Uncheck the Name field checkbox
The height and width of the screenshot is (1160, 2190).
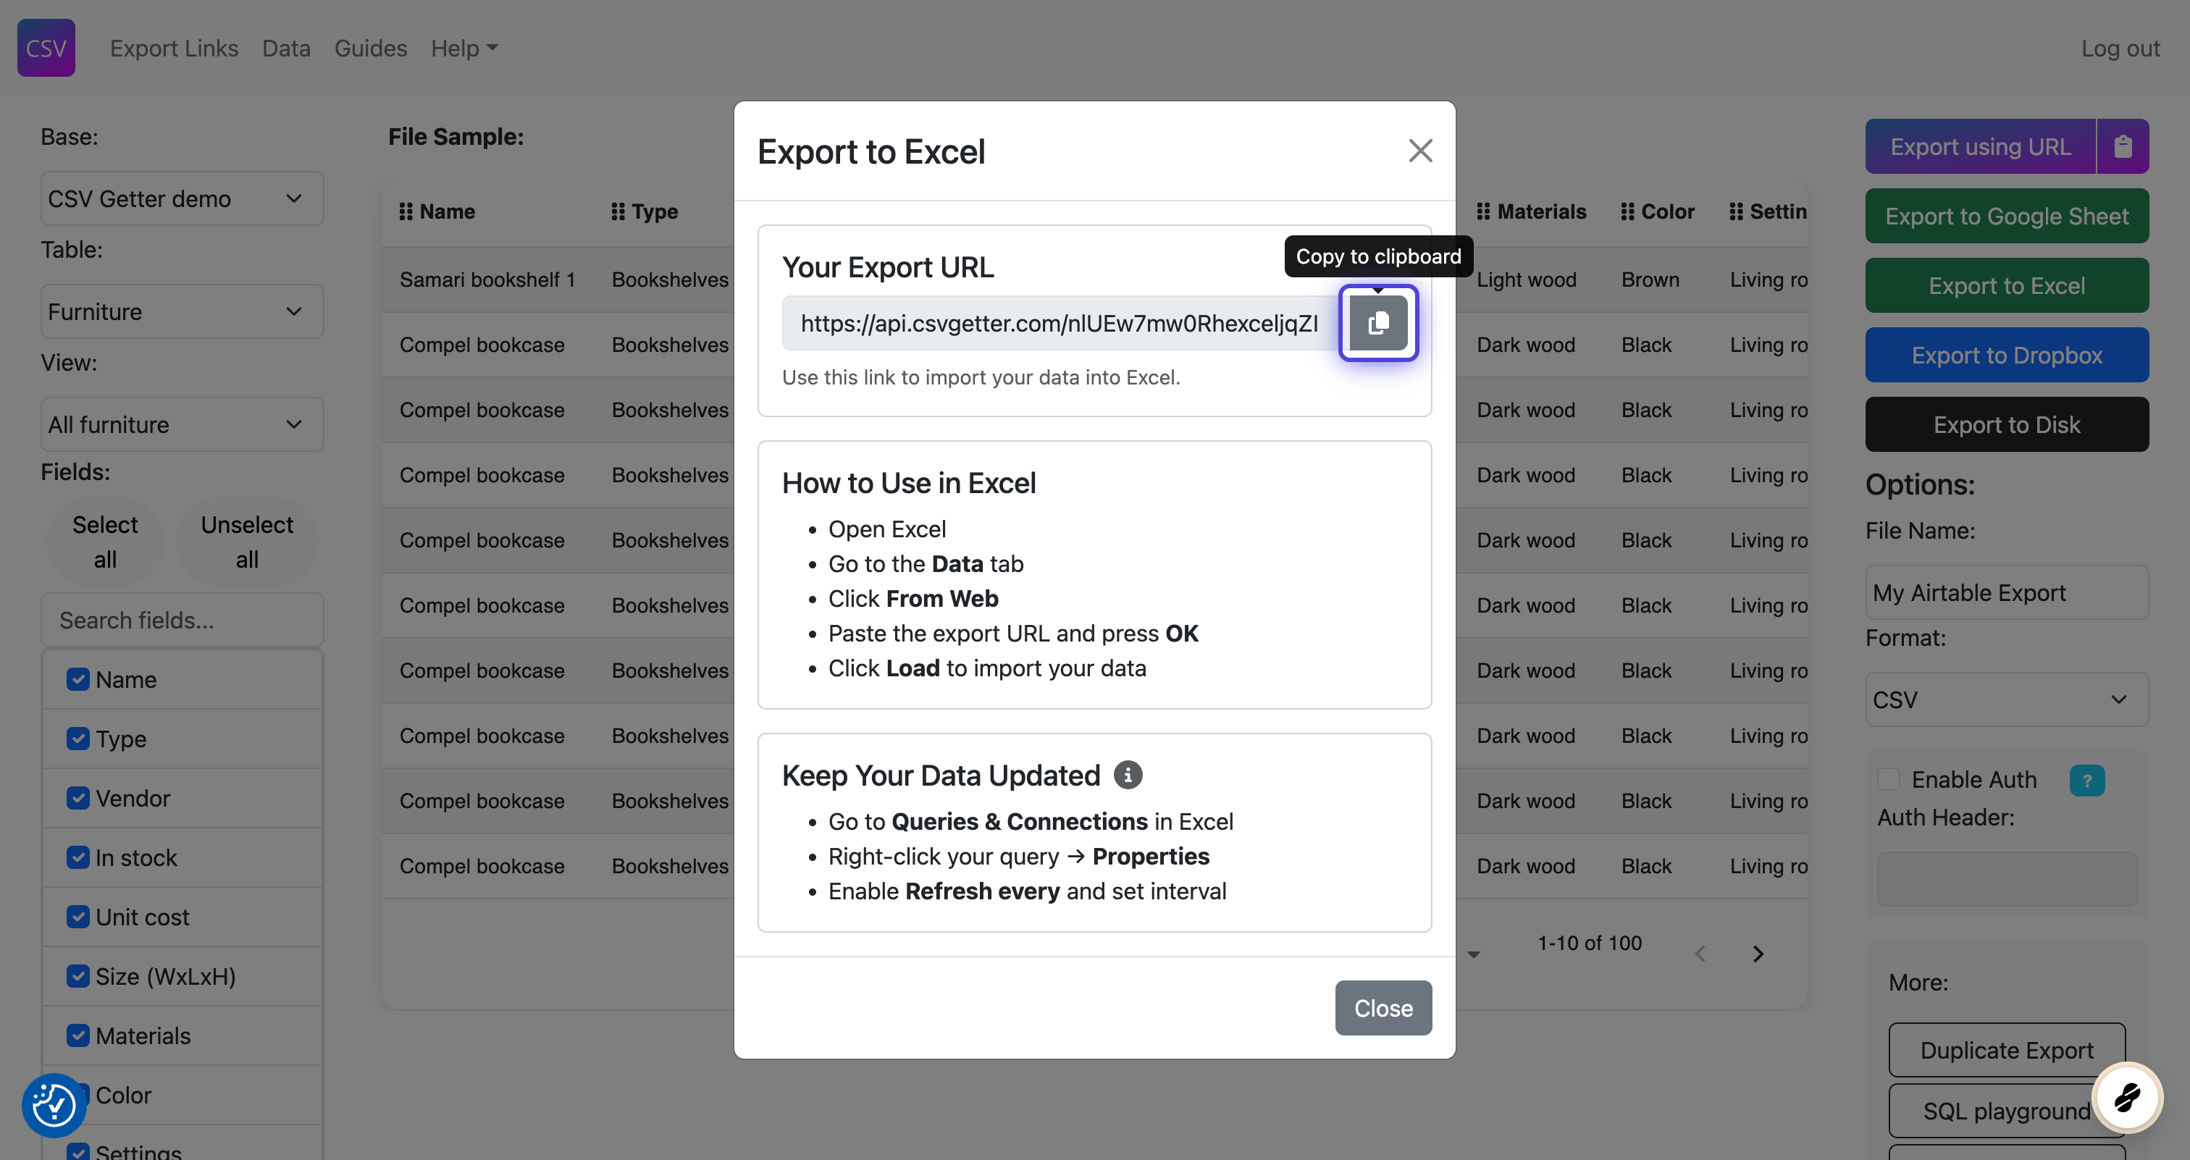[78, 679]
